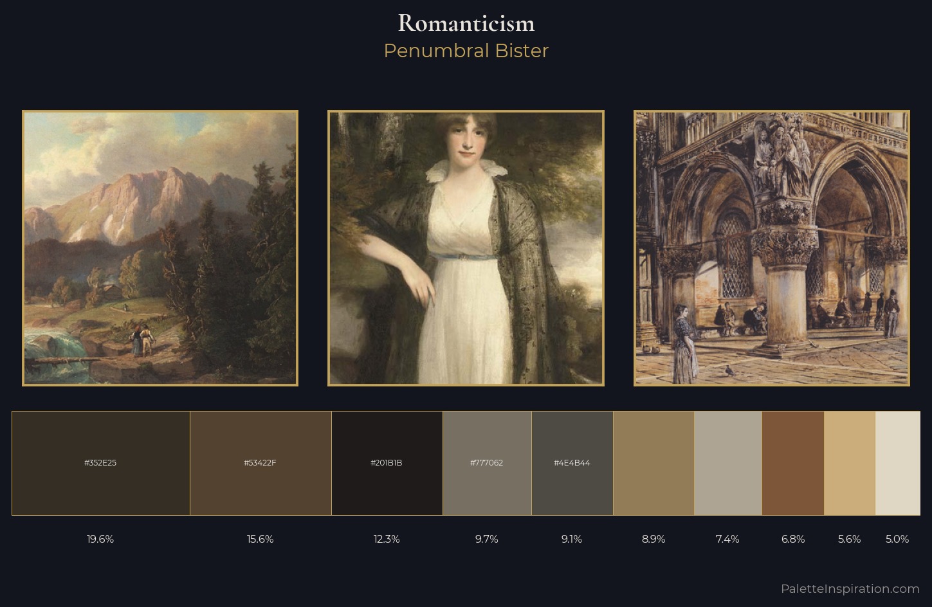
Task: Choose the golden tan swatch above 5.6%
Action: point(850,463)
